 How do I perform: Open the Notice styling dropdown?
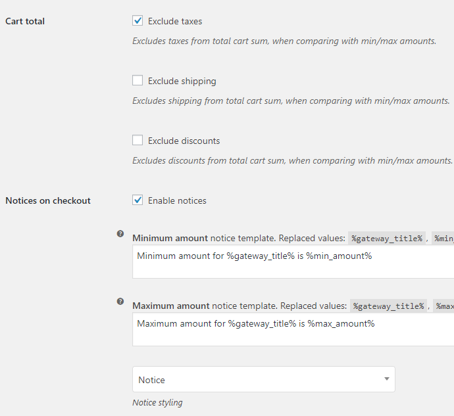pos(264,380)
